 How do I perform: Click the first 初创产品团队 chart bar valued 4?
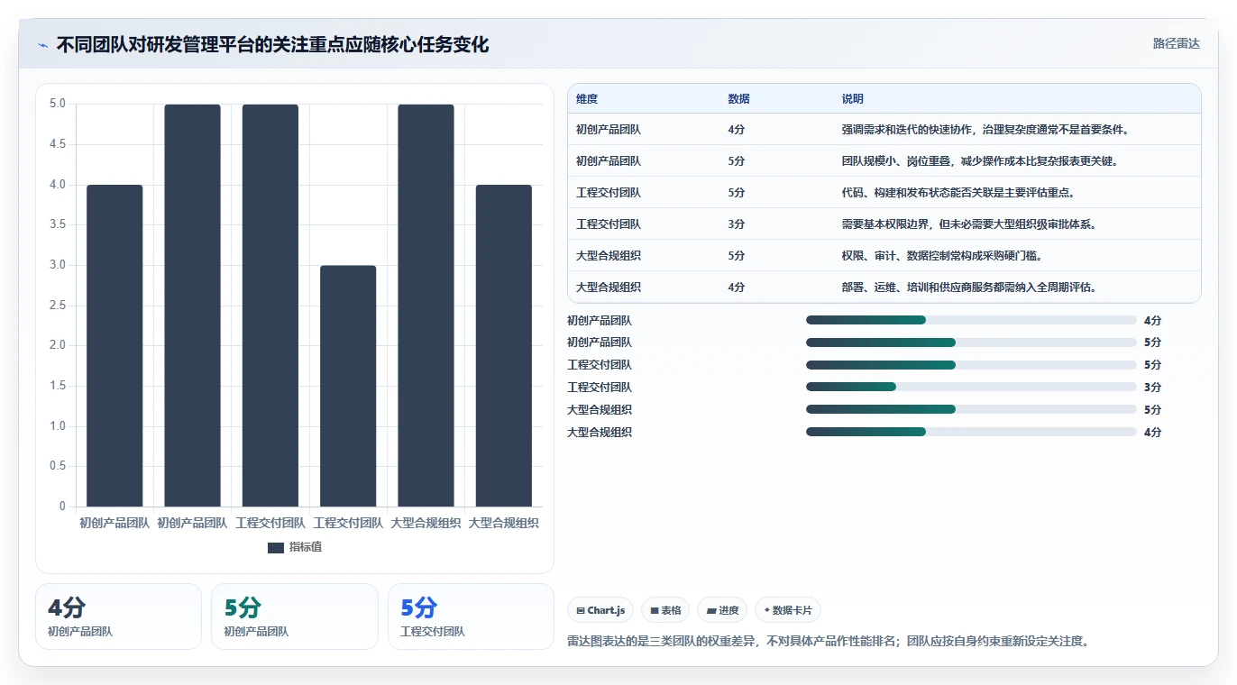(x=115, y=346)
